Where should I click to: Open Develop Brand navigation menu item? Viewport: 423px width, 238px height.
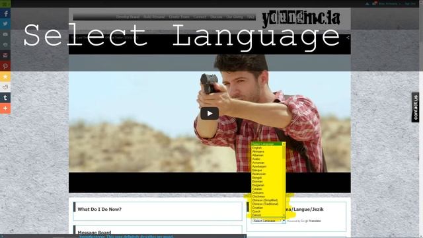(x=128, y=17)
